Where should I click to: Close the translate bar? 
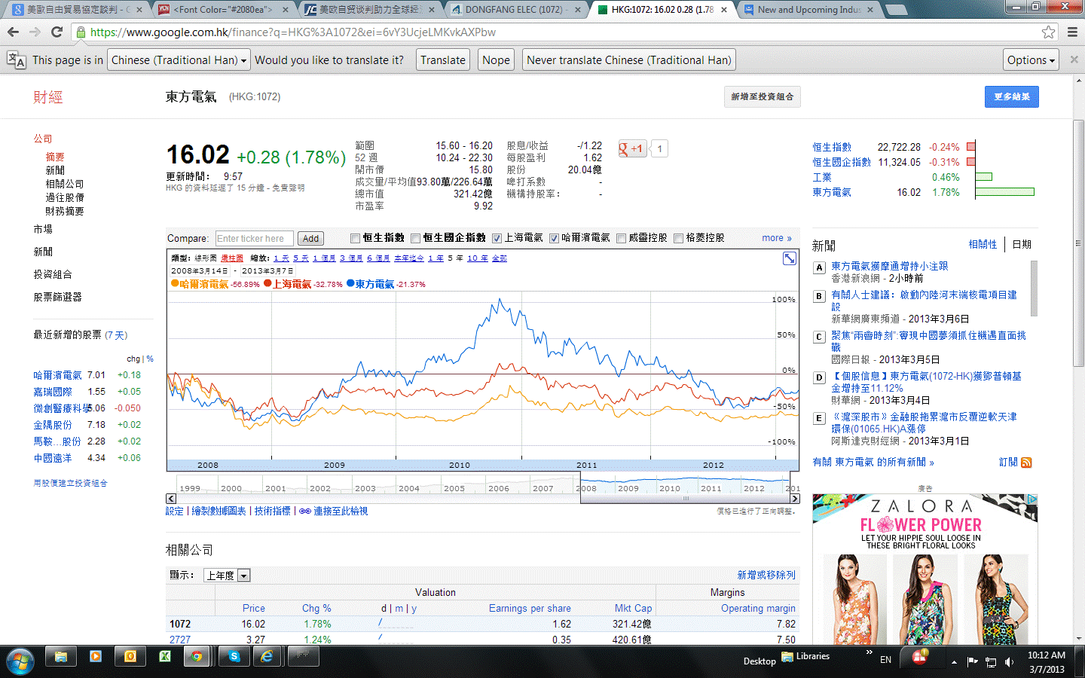coord(1074,60)
